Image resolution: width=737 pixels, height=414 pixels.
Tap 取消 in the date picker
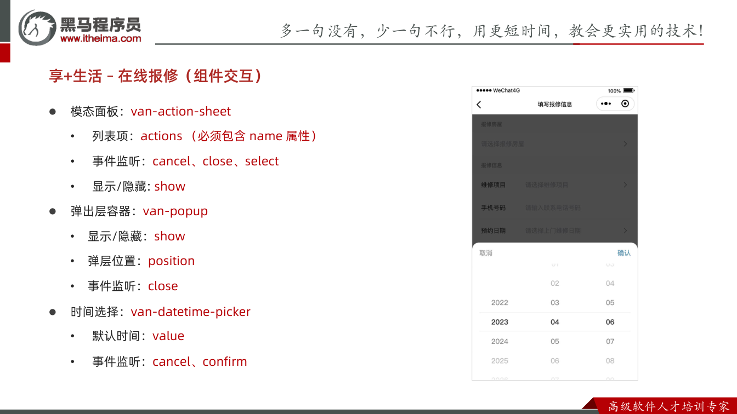486,253
